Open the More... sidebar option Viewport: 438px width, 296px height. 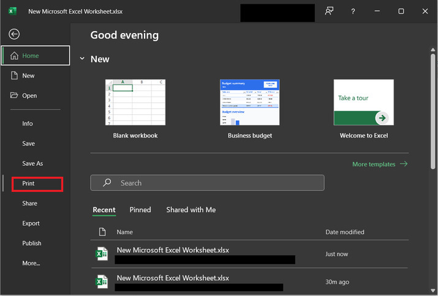(x=31, y=263)
